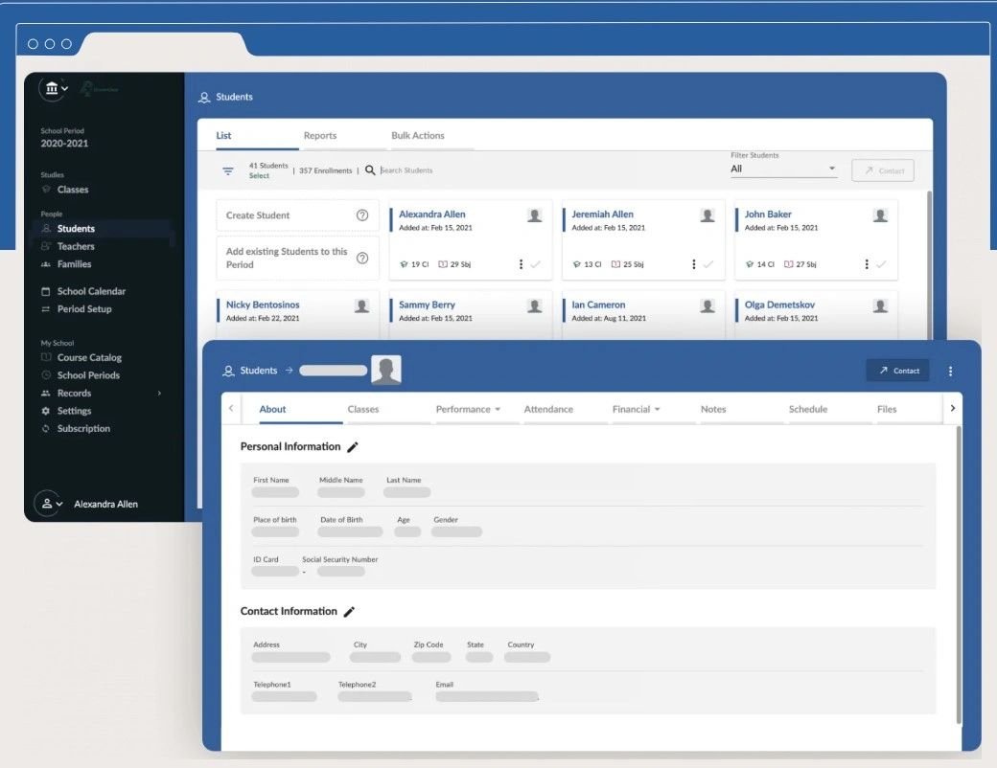
Task: Click the student list vertical scrollbar
Action: [x=928, y=259]
